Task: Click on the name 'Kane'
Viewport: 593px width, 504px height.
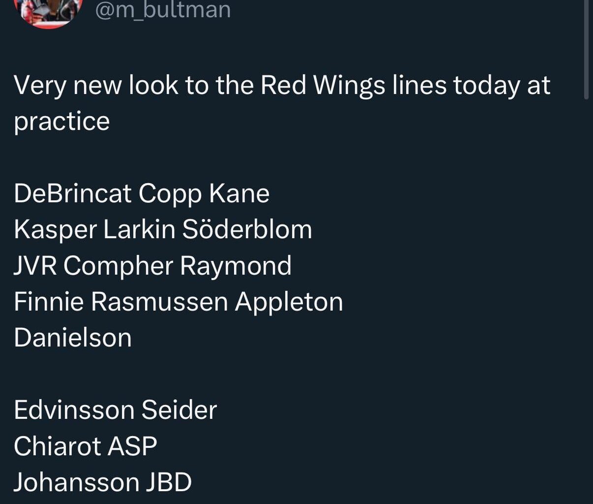Action: click(239, 193)
